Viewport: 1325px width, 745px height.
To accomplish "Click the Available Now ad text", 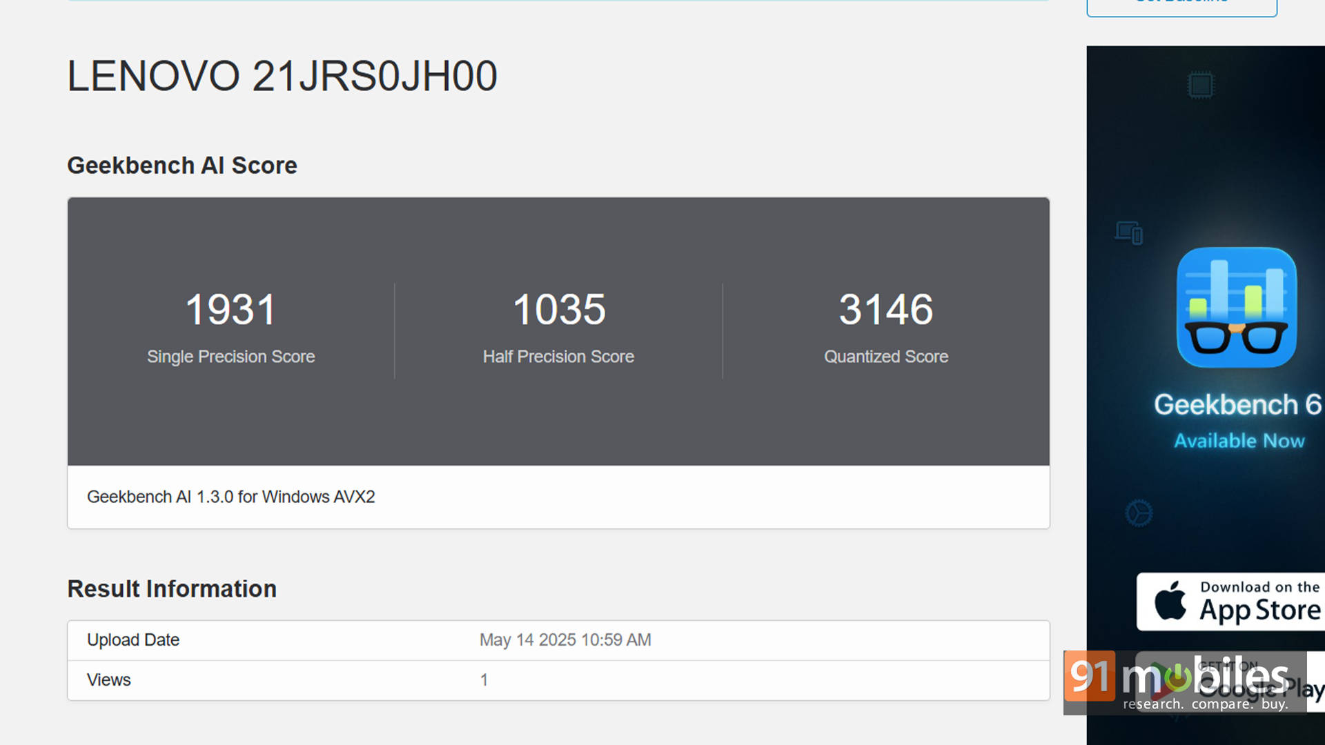I will 1239,441.
